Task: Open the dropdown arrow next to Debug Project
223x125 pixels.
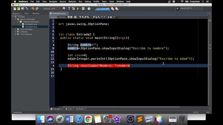Action: pos(86,9)
